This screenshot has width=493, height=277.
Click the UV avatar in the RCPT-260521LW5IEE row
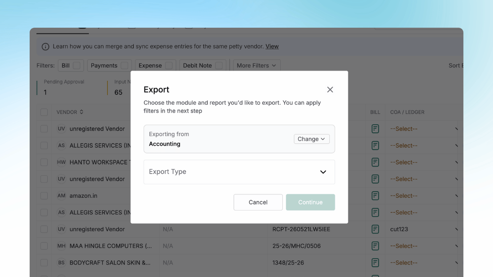[x=61, y=229]
